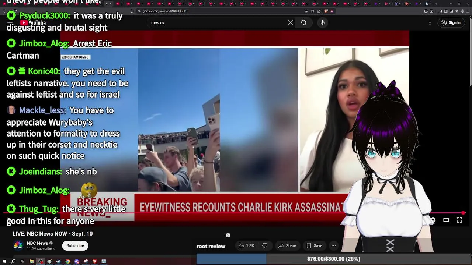Click the video title 'LIVE: NBC News NOW'
This screenshot has width=472, height=265.
[52, 234]
